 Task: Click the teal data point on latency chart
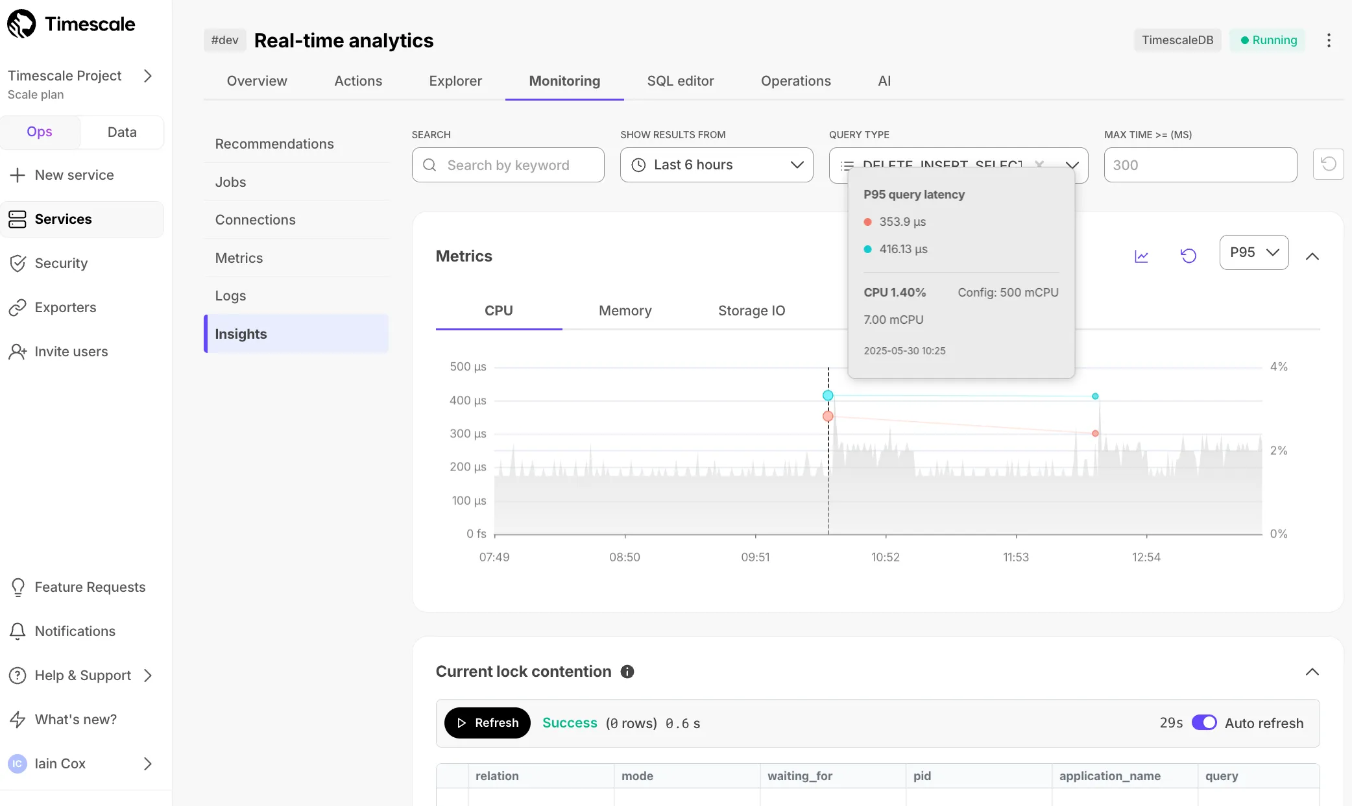coord(828,395)
